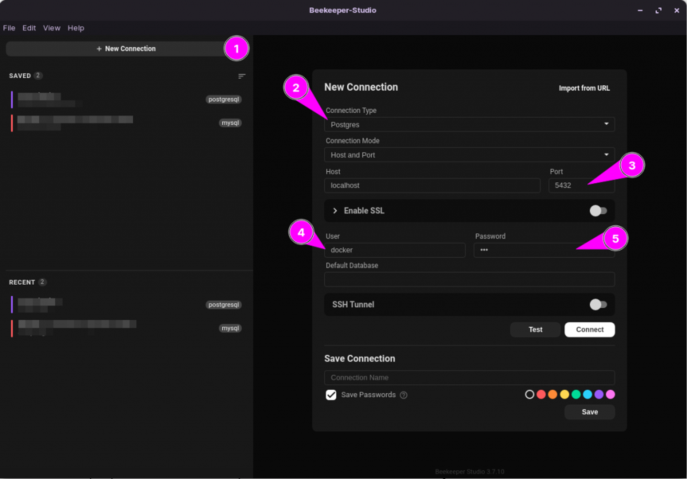Click the Save Passwords help question icon
The height and width of the screenshot is (479, 687).
pyautogui.click(x=404, y=395)
